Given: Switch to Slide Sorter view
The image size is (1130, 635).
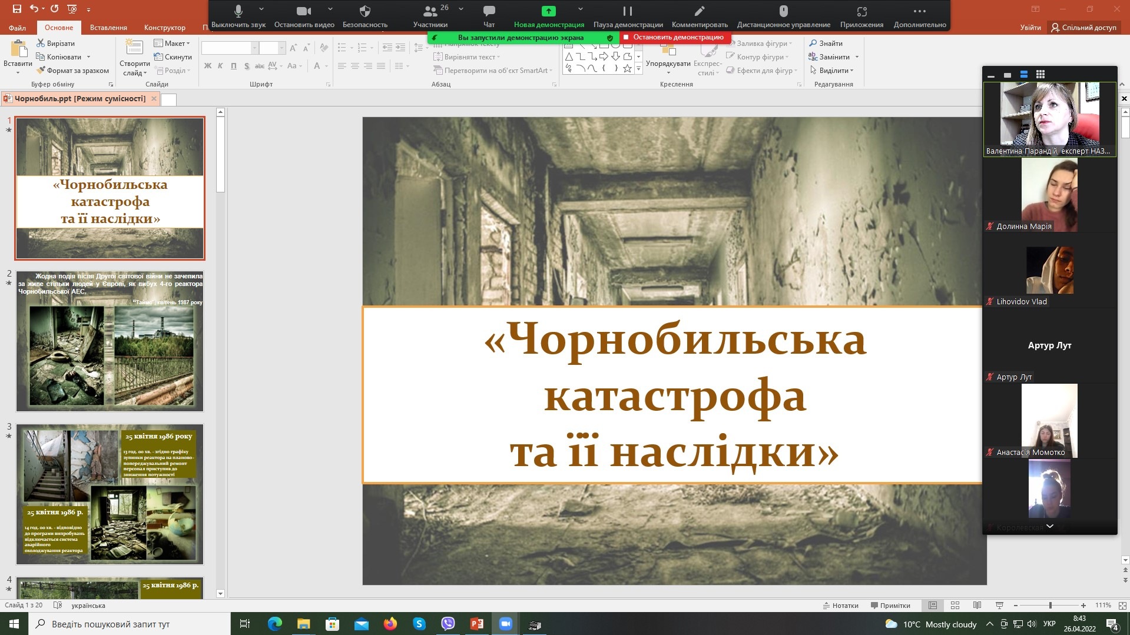Looking at the screenshot, I should [x=955, y=606].
